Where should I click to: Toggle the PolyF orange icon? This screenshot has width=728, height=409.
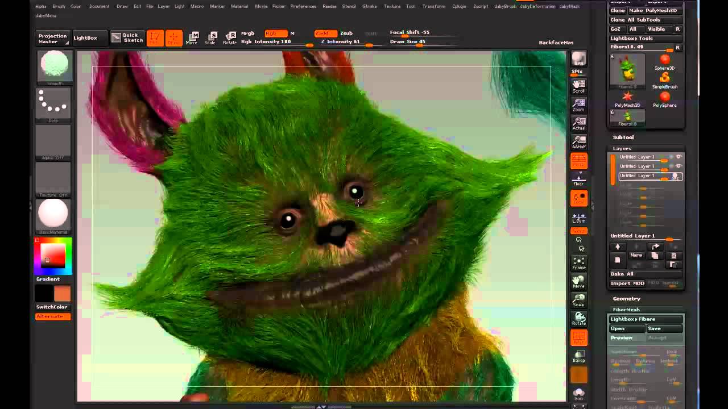click(x=578, y=337)
